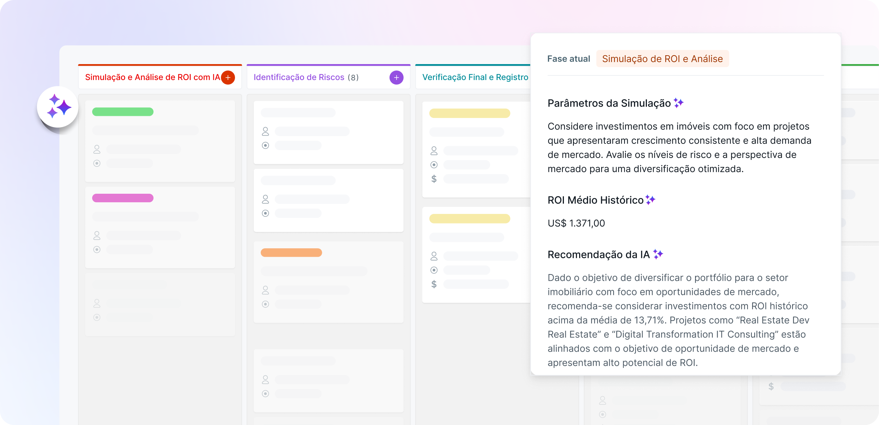This screenshot has width=879, height=425.
Task: Click AI sparkle next to Recomendação da IA
Action: click(x=658, y=254)
